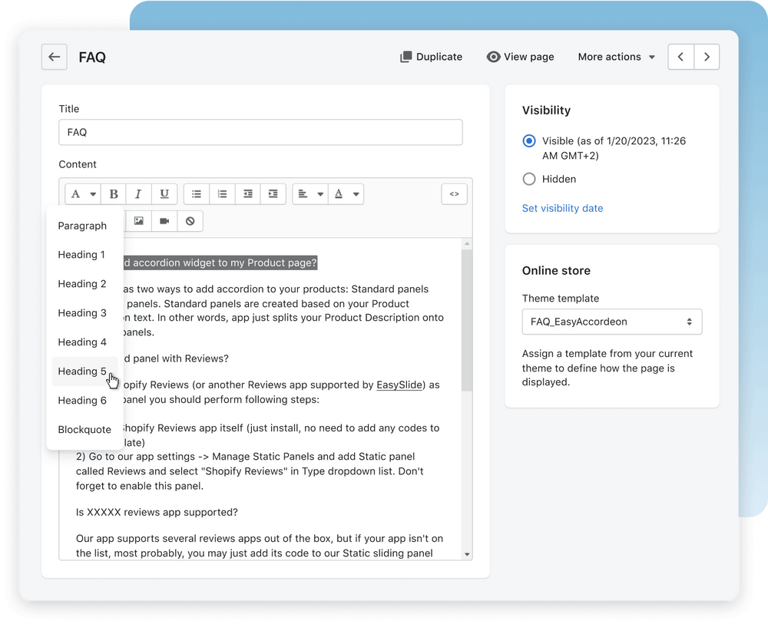
Task: Set page visibility to Hidden
Action: (x=528, y=179)
